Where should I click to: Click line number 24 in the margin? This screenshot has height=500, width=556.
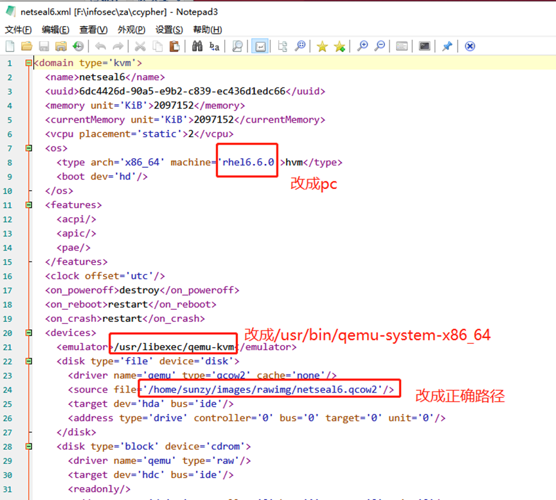(8, 389)
